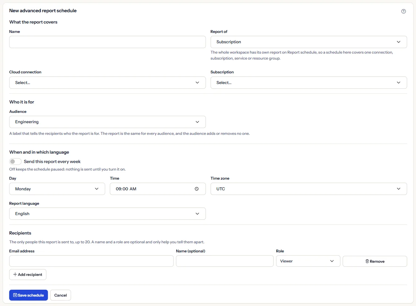Click the 'What the report covers' section title

[33, 22]
